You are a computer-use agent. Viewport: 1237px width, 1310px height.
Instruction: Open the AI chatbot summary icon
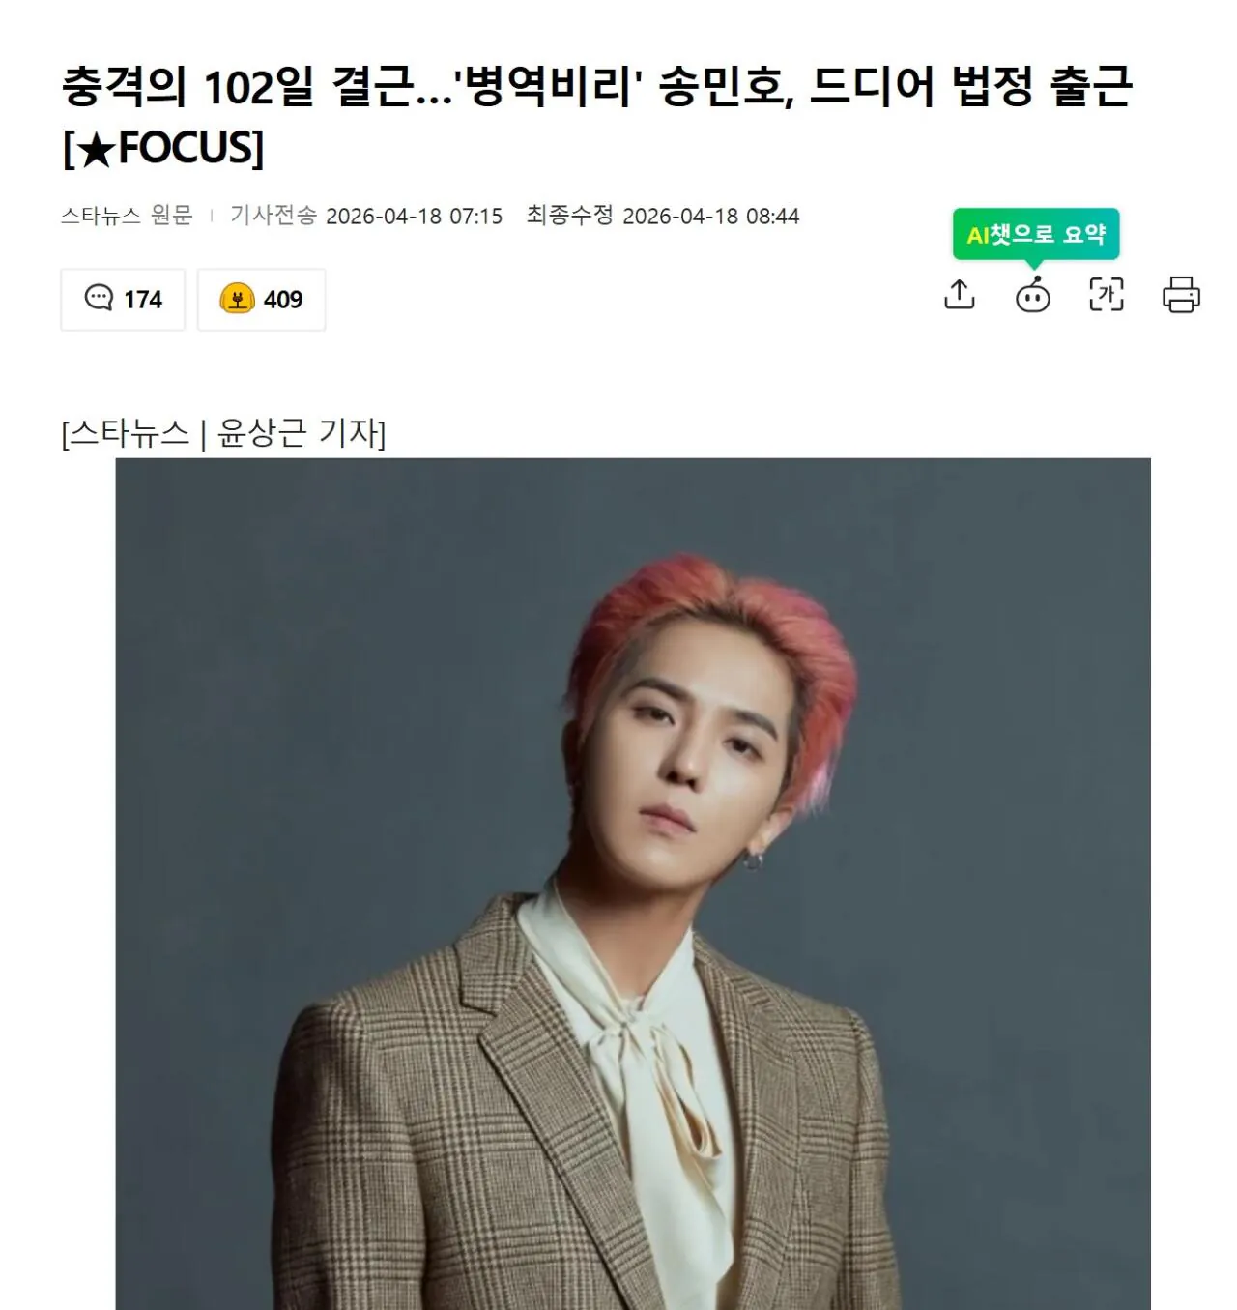pos(1033,294)
